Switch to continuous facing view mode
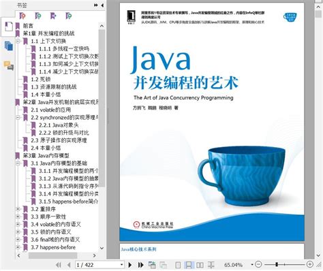Viewport: 323px width, 271px height. [211, 265]
